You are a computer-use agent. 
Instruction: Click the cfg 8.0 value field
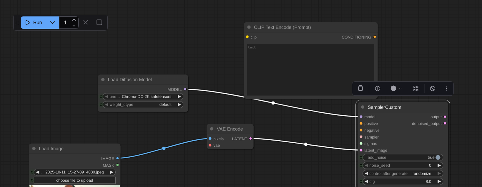pos(403,181)
